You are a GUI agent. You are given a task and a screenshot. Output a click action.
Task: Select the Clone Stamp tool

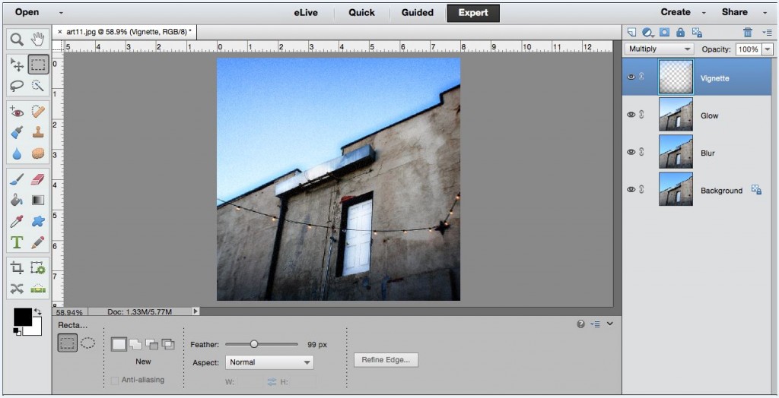[x=38, y=132]
